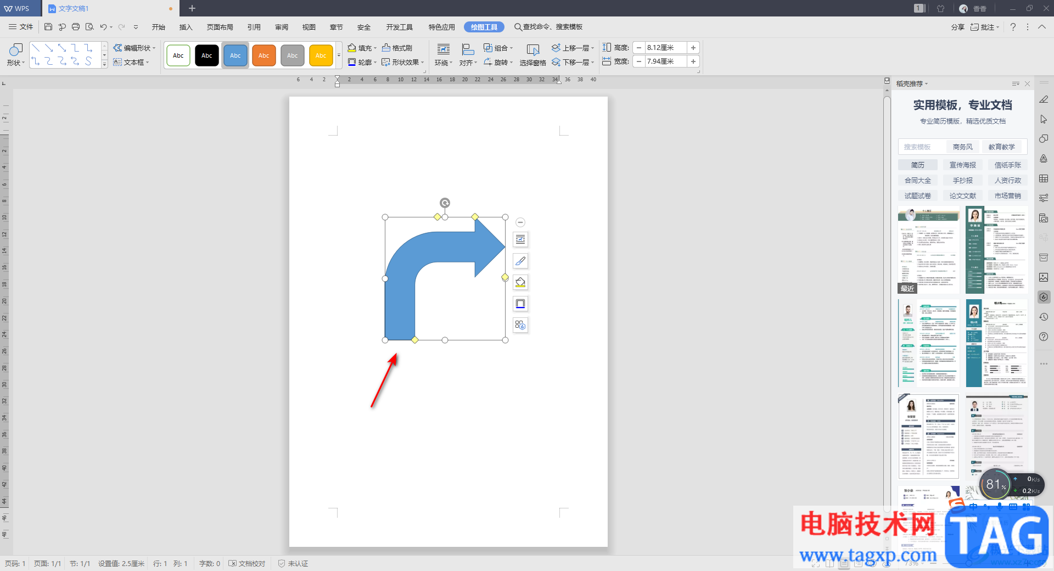Open the 文件 file menu

click(x=21, y=27)
